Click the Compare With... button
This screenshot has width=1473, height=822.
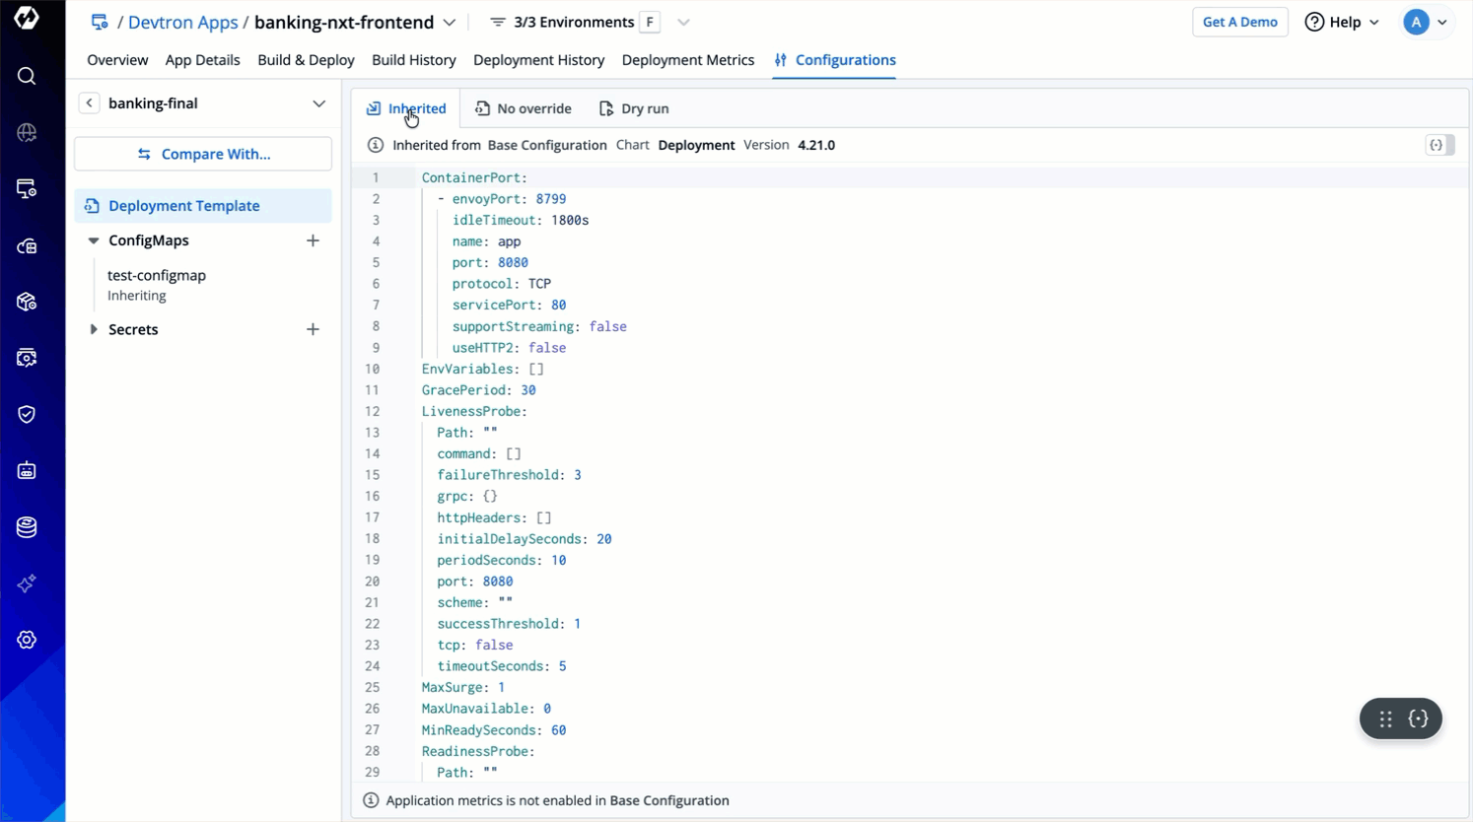pos(203,154)
